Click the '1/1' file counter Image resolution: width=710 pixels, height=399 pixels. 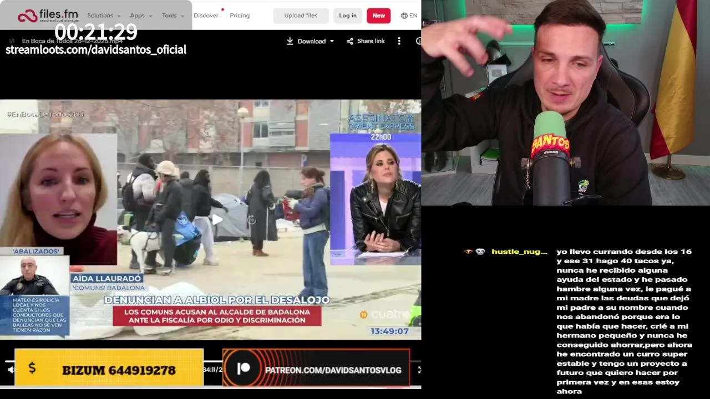coord(12,41)
